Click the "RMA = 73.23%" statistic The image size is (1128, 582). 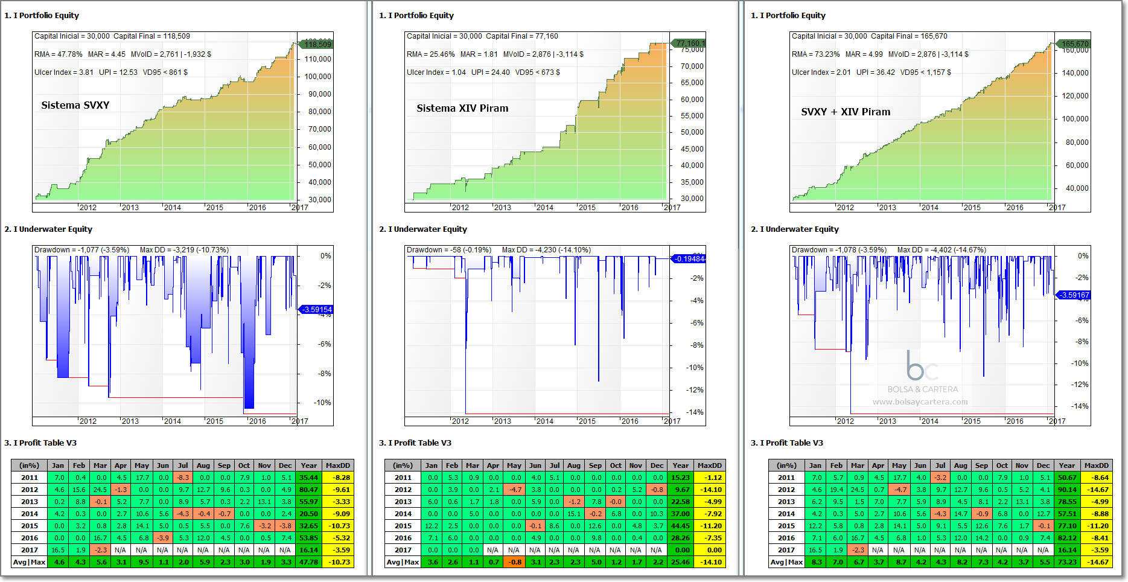click(816, 54)
